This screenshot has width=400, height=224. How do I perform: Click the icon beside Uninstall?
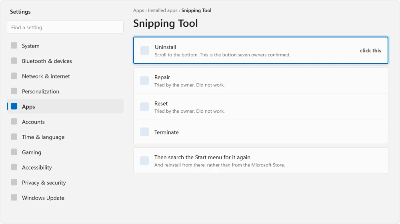pyautogui.click(x=145, y=50)
